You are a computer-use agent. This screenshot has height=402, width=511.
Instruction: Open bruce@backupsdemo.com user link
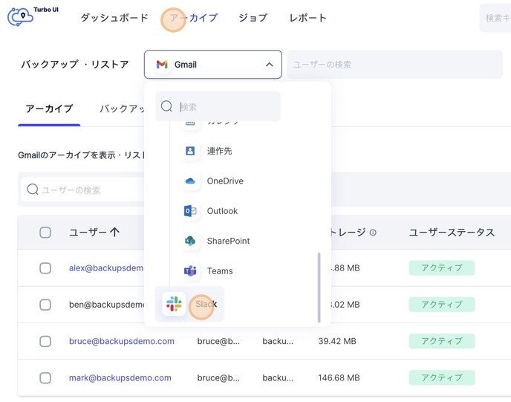(x=122, y=341)
